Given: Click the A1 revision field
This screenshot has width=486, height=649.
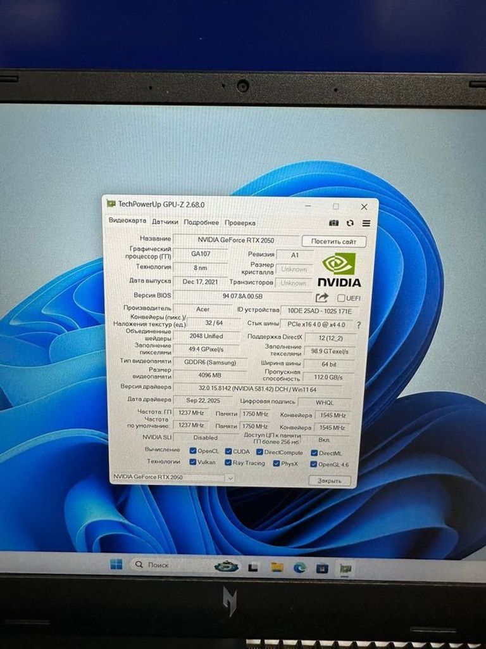Looking at the screenshot, I should (x=295, y=255).
